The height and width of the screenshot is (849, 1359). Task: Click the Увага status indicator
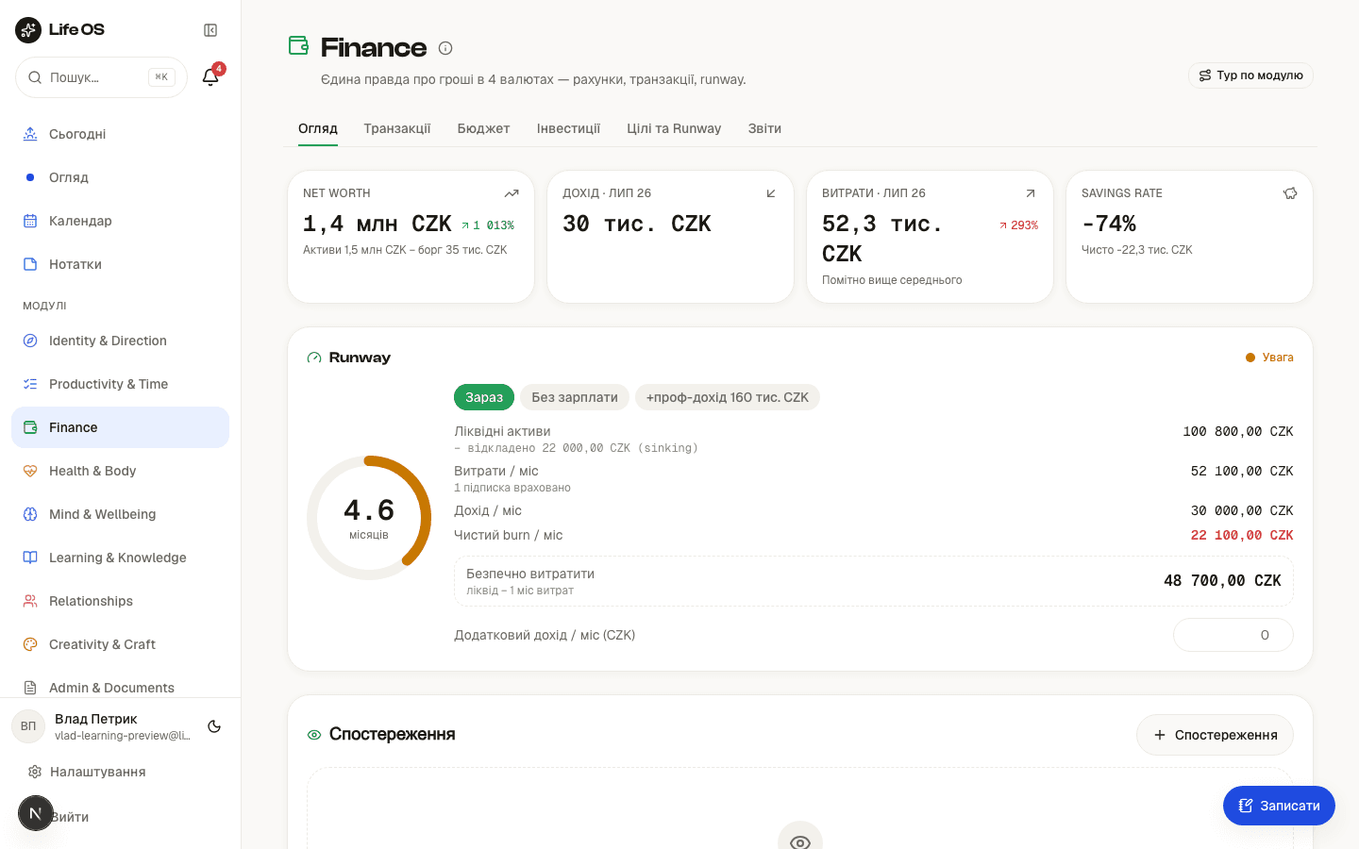click(1269, 358)
